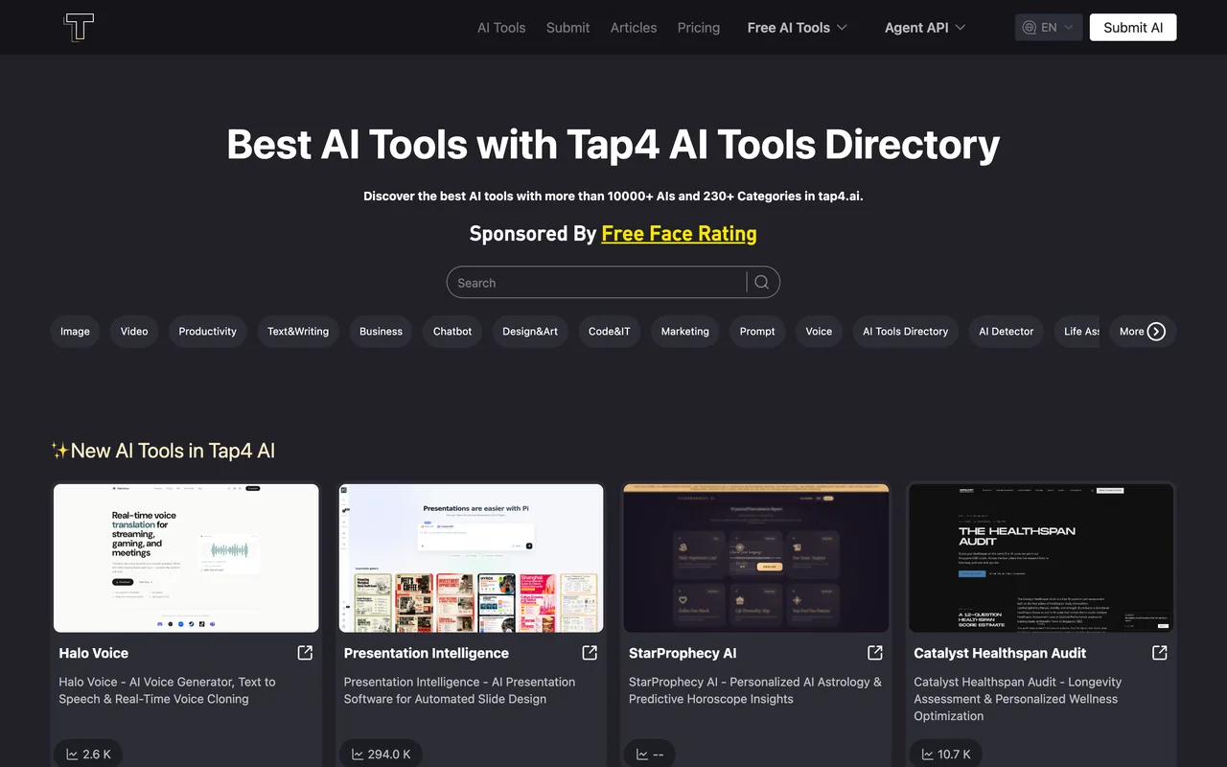Select the Business category chip
The width and height of the screenshot is (1227, 767).
(x=381, y=332)
